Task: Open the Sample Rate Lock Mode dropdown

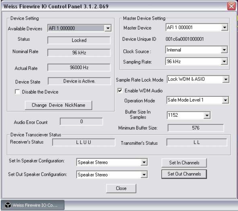Action: [226, 79]
